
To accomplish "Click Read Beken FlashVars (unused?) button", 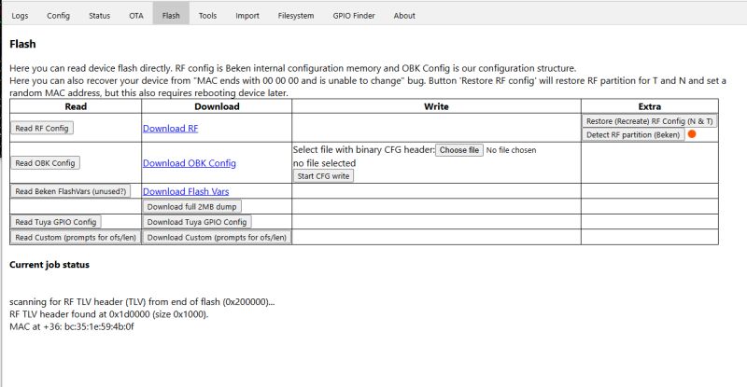I will [71, 191].
